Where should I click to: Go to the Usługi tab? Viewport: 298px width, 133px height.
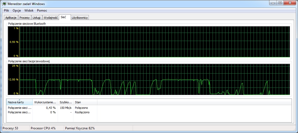pos(36,18)
